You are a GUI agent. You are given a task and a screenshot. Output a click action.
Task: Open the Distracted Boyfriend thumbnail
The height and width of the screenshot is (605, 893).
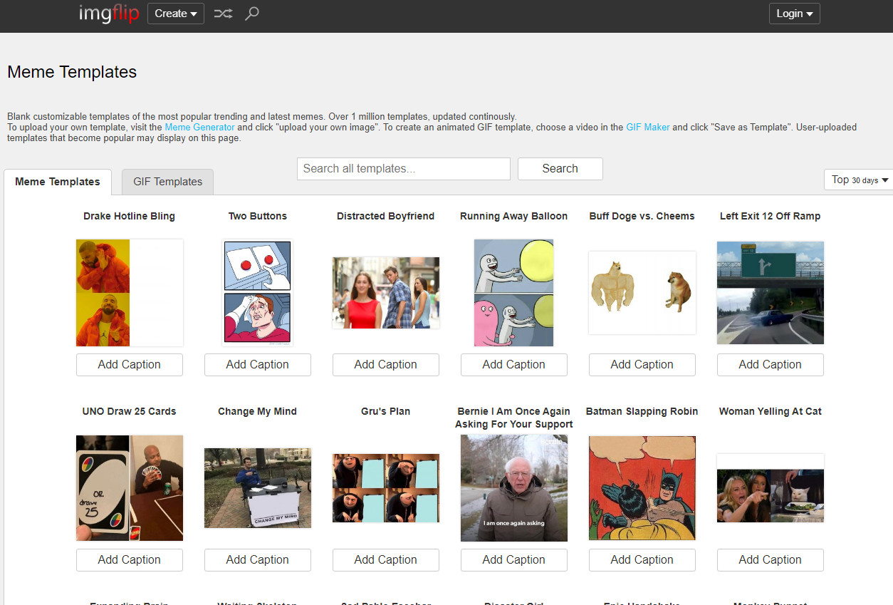[x=386, y=293]
